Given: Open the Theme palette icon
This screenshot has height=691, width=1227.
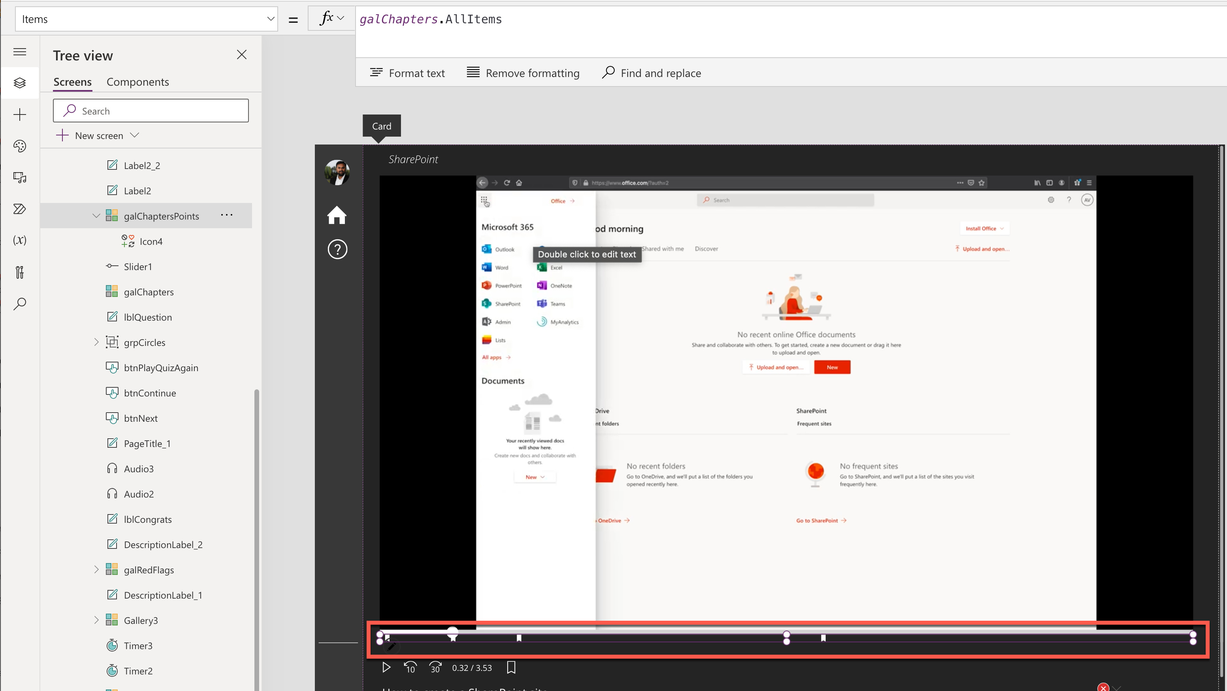Looking at the screenshot, I should (x=19, y=146).
